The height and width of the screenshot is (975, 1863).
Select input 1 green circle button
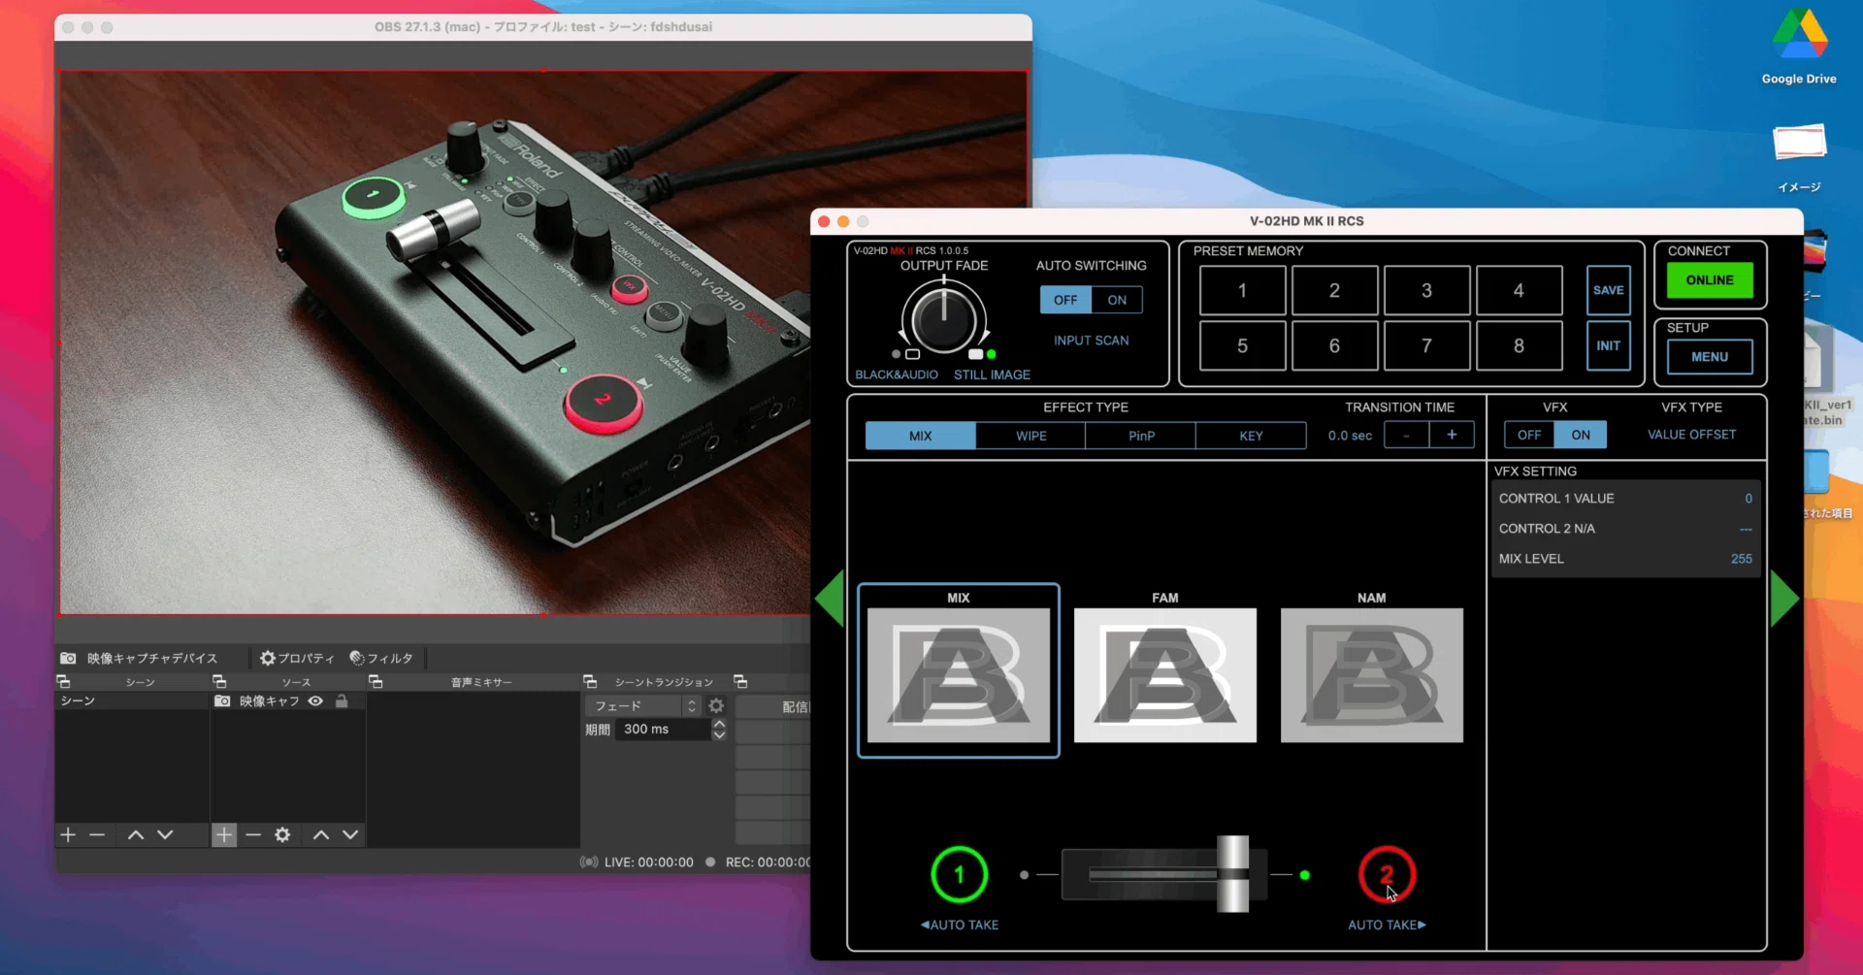click(959, 875)
